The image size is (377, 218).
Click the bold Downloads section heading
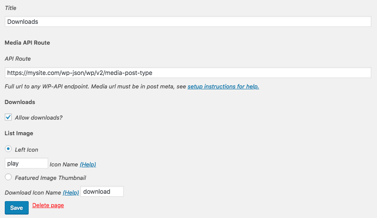tap(20, 102)
